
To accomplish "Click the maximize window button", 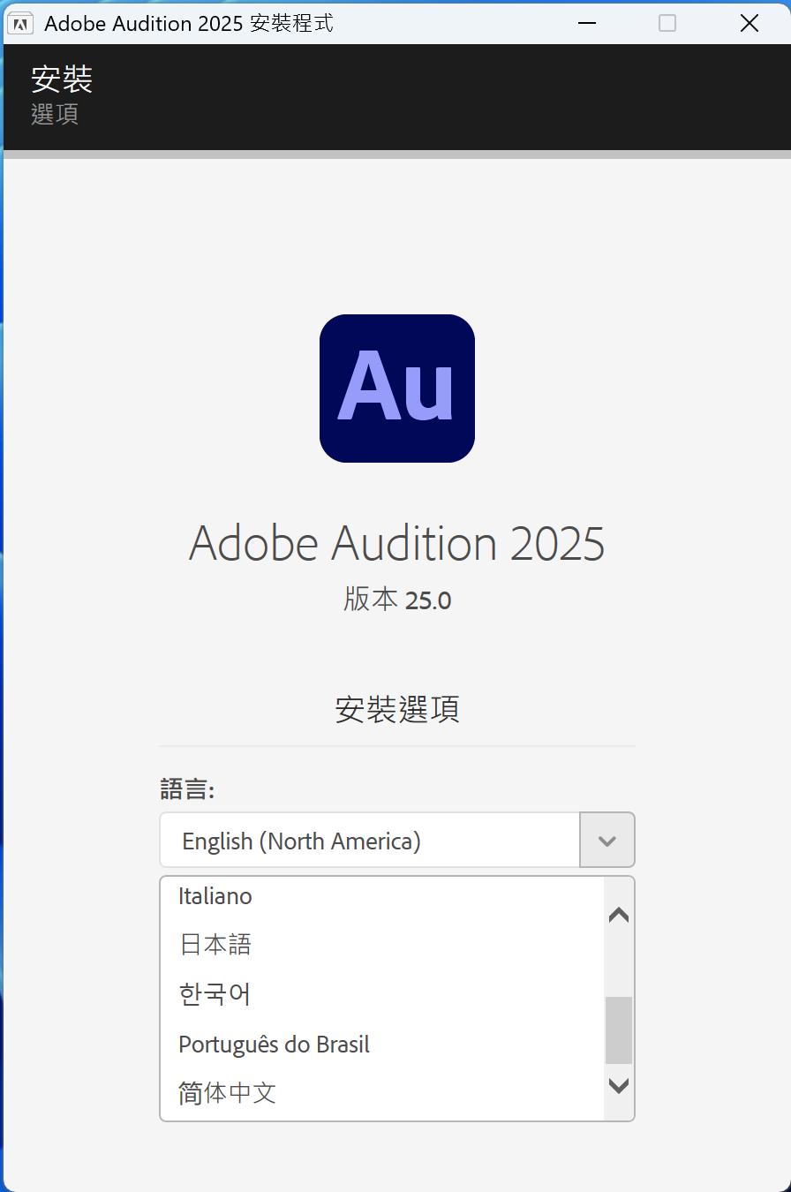I will (x=667, y=23).
